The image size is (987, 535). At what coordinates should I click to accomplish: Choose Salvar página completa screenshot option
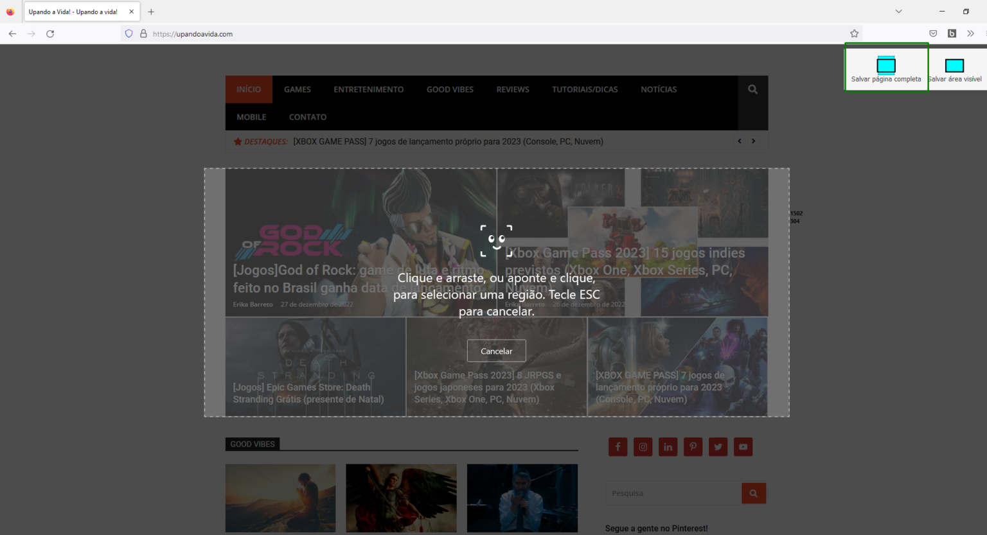[886, 64]
